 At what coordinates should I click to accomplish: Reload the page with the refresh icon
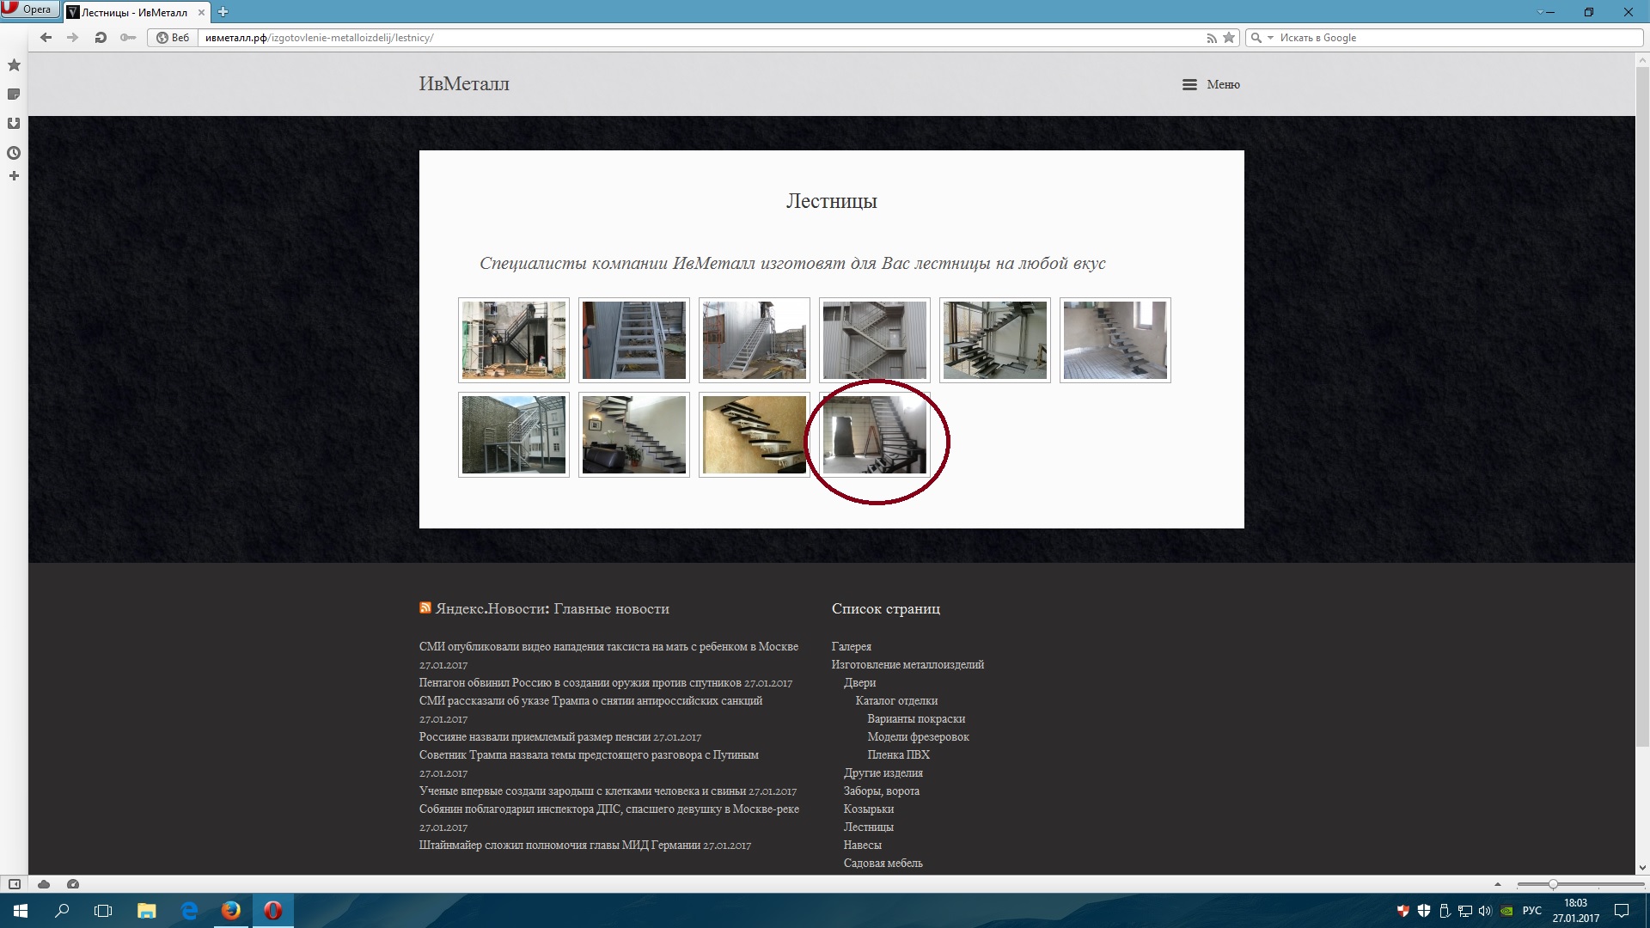tap(101, 38)
